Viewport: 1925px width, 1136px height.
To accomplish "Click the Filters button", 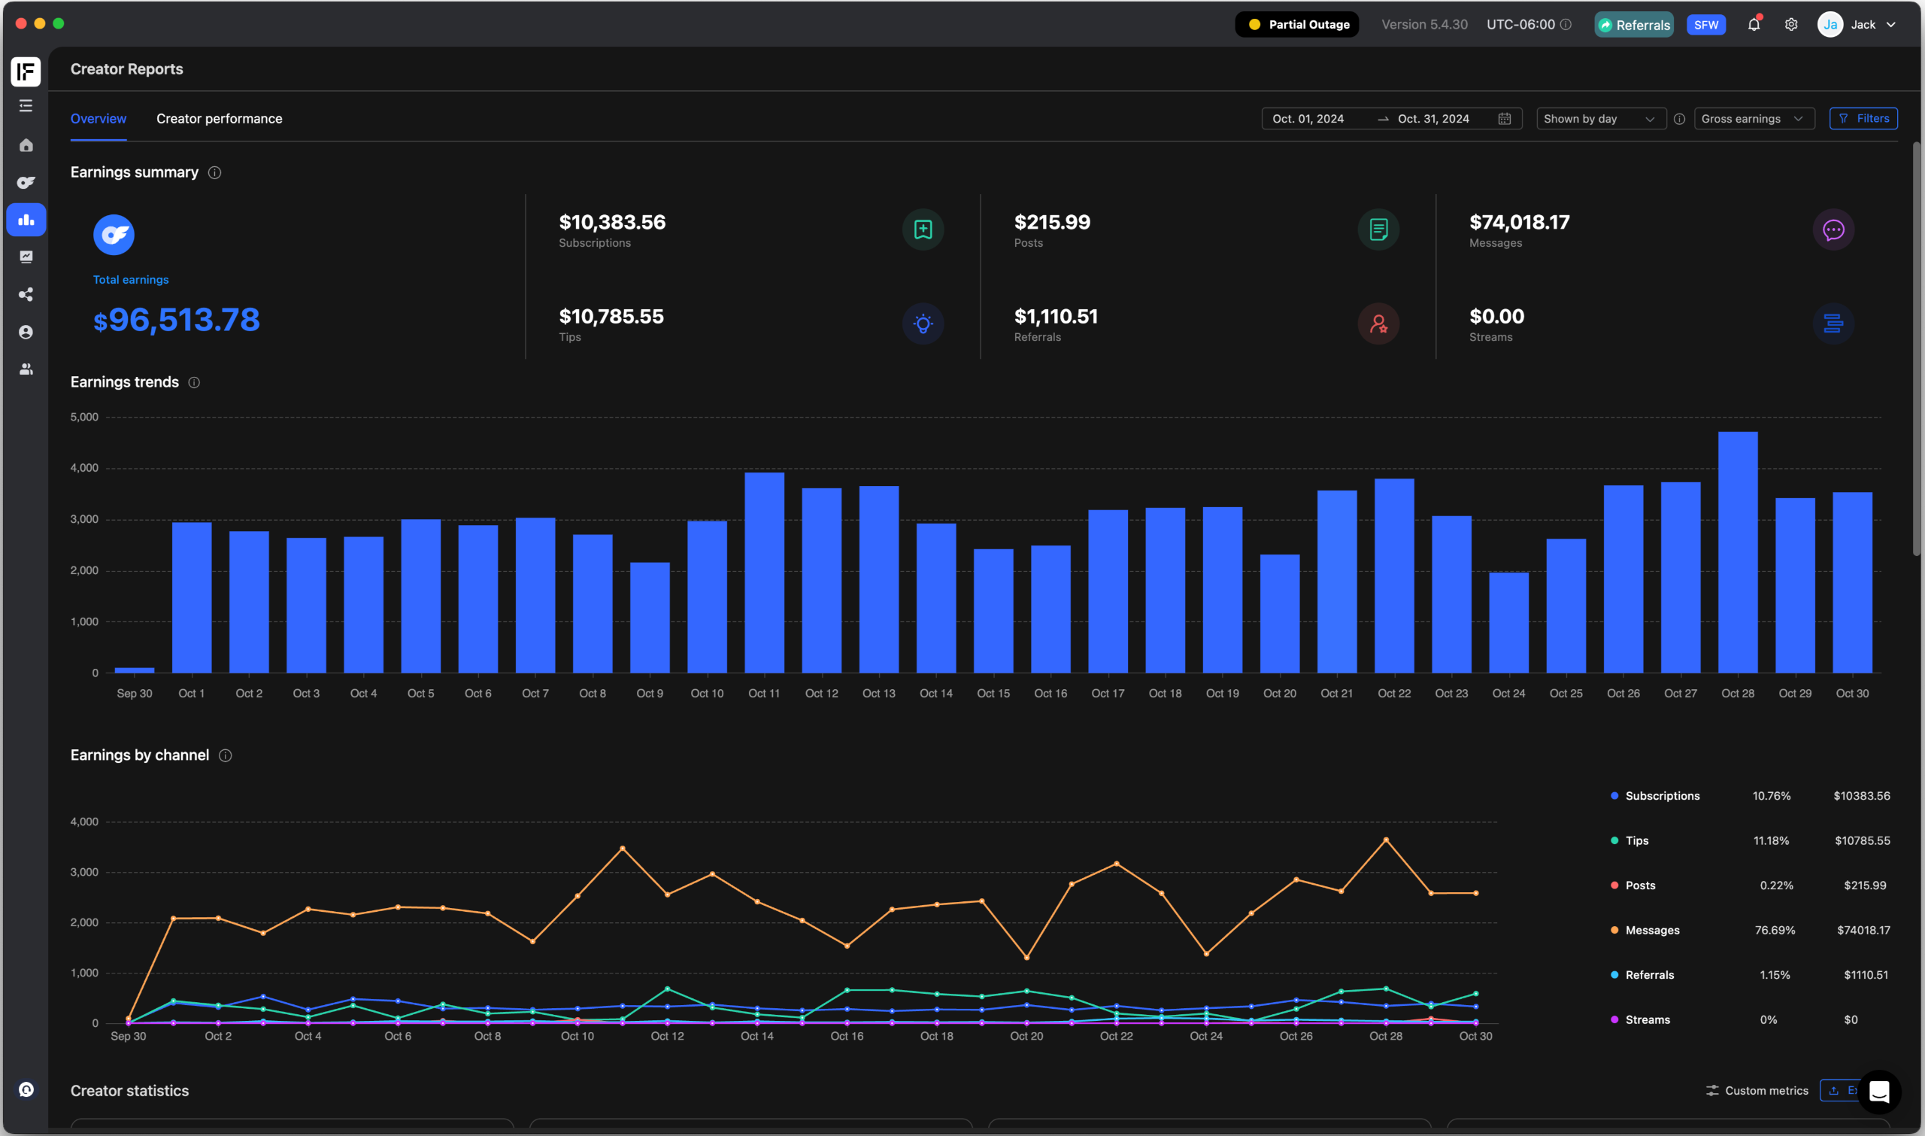I will click(1863, 119).
